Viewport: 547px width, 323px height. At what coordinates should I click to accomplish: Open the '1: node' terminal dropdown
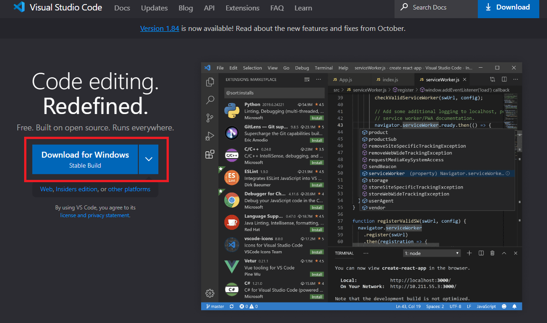432,253
